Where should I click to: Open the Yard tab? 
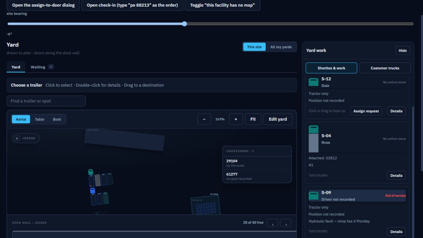tap(16, 67)
